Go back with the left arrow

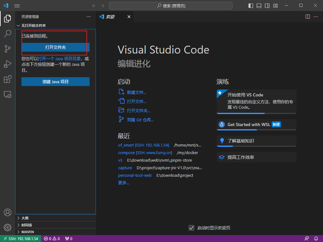94,6
